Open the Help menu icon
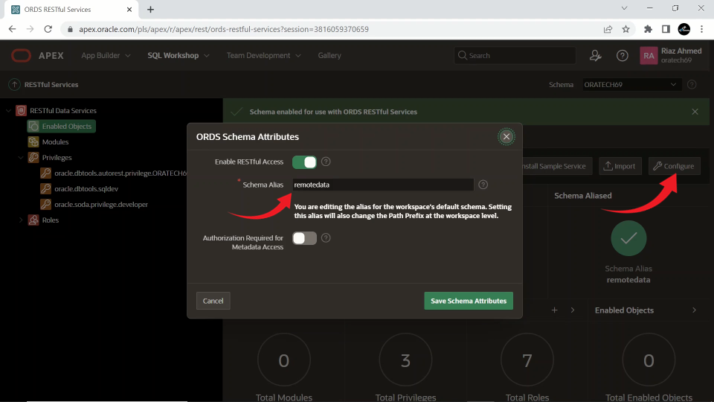The width and height of the screenshot is (714, 402). pyautogui.click(x=622, y=56)
